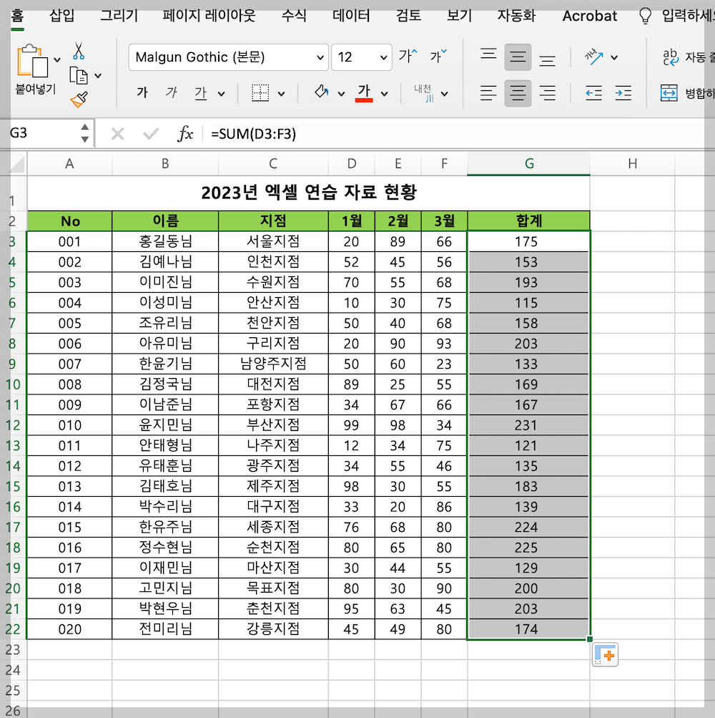715x718 pixels.
Task: Click the wrap text 자동 줄 button
Action: click(689, 57)
